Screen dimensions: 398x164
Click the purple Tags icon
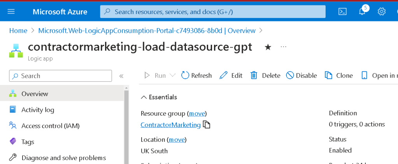[13, 142]
